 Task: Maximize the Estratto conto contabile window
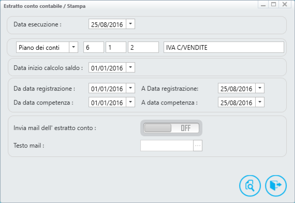(274, 4)
